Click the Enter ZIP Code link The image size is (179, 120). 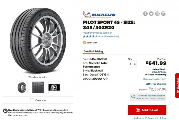pos(159,72)
